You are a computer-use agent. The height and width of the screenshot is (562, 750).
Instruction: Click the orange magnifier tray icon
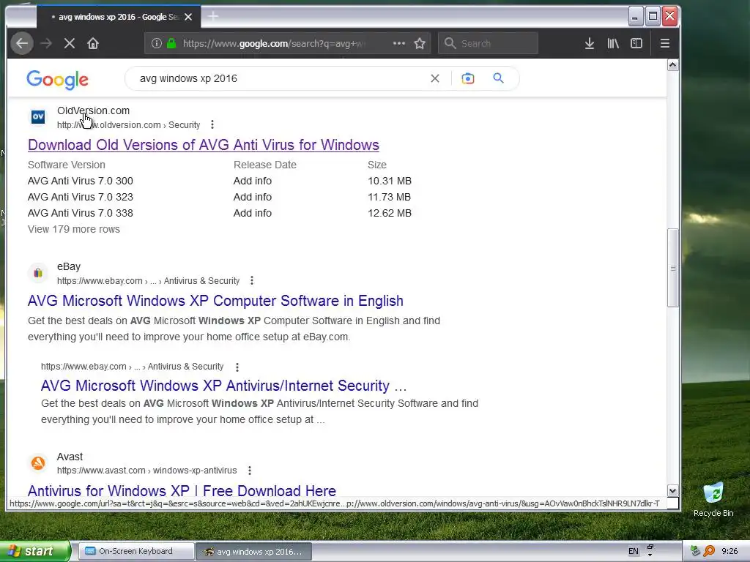coord(709,551)
